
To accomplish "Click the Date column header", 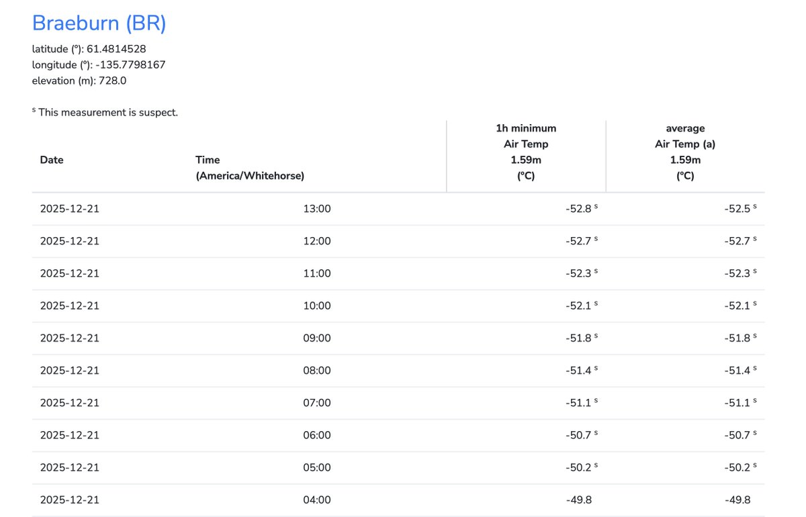I will pyautogui.click(x=52, y=160).
